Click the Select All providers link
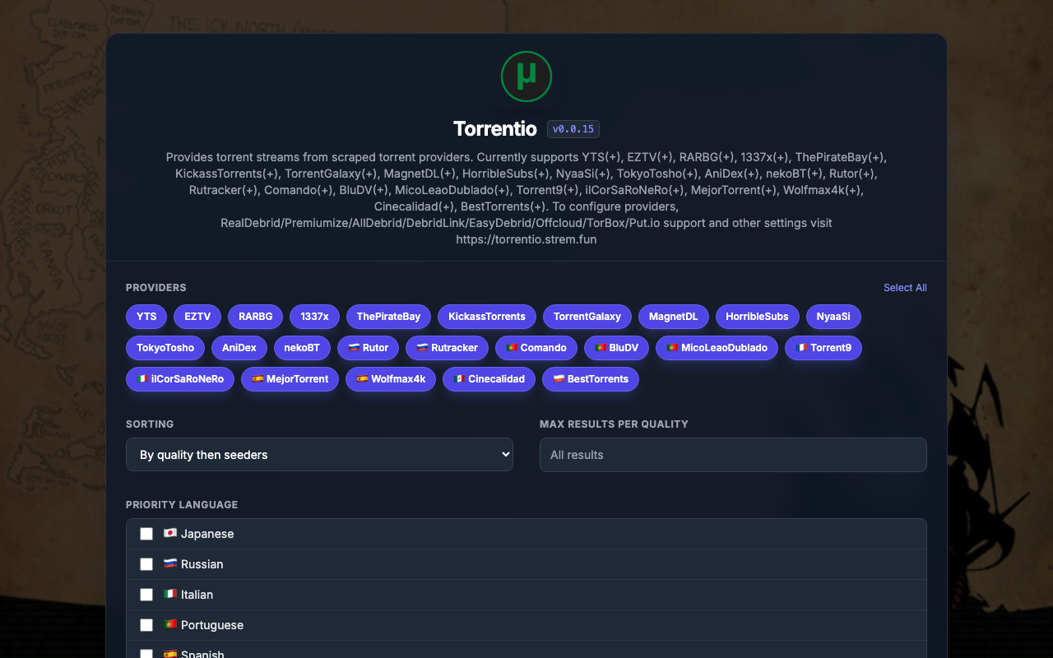This screenshot has height=658, width=1053. [905, 288]
